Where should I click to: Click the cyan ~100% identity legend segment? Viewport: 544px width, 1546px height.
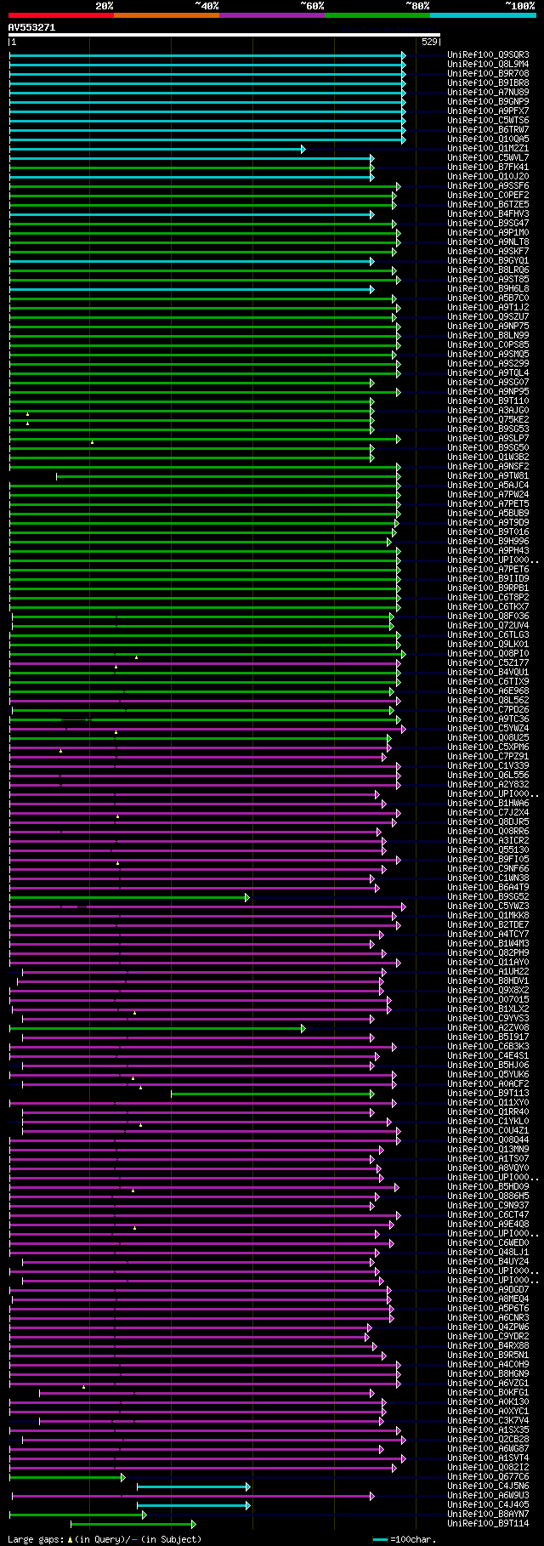click(483, 15)
